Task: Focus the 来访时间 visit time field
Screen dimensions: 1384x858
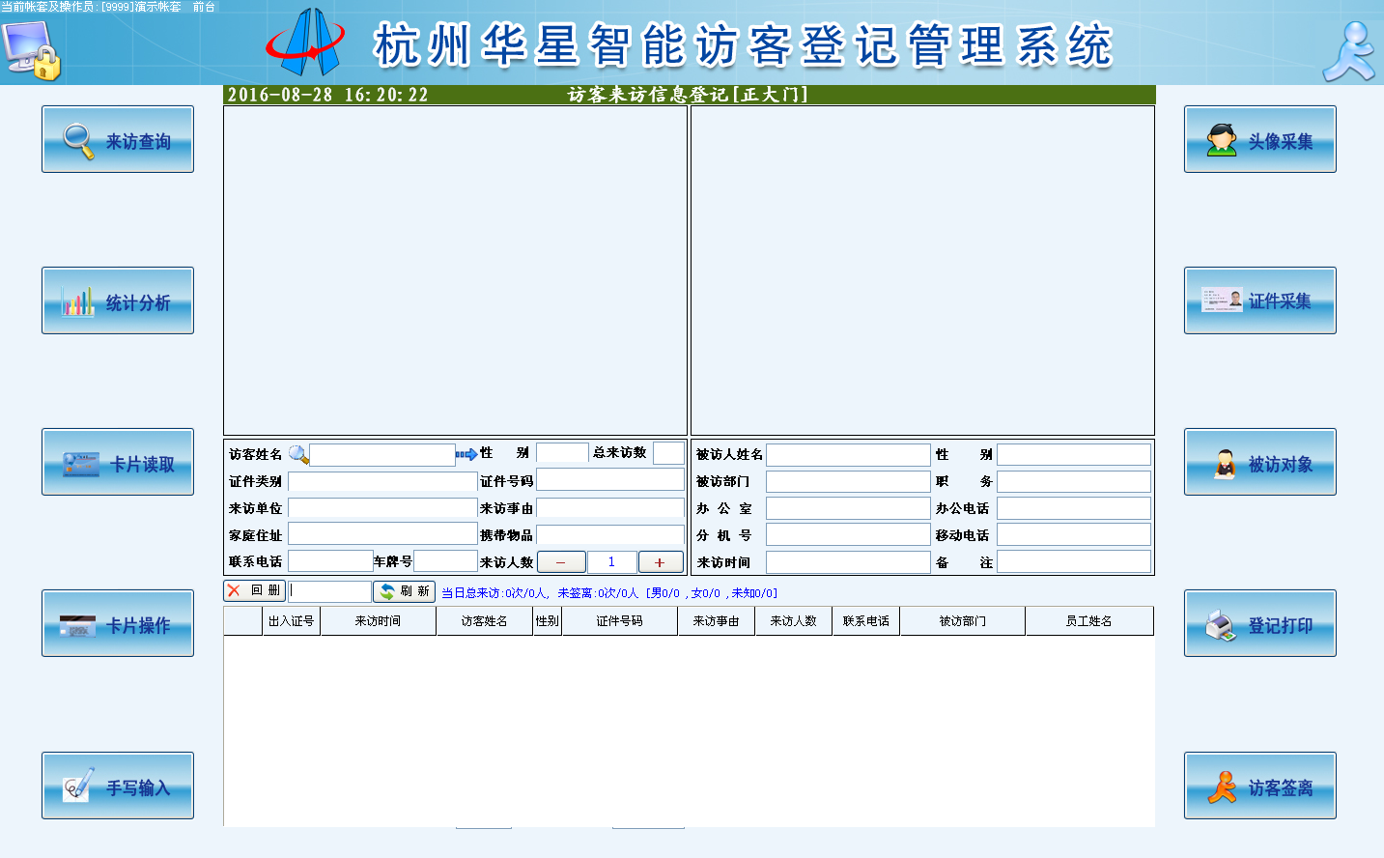Action: tap(848, 561)
